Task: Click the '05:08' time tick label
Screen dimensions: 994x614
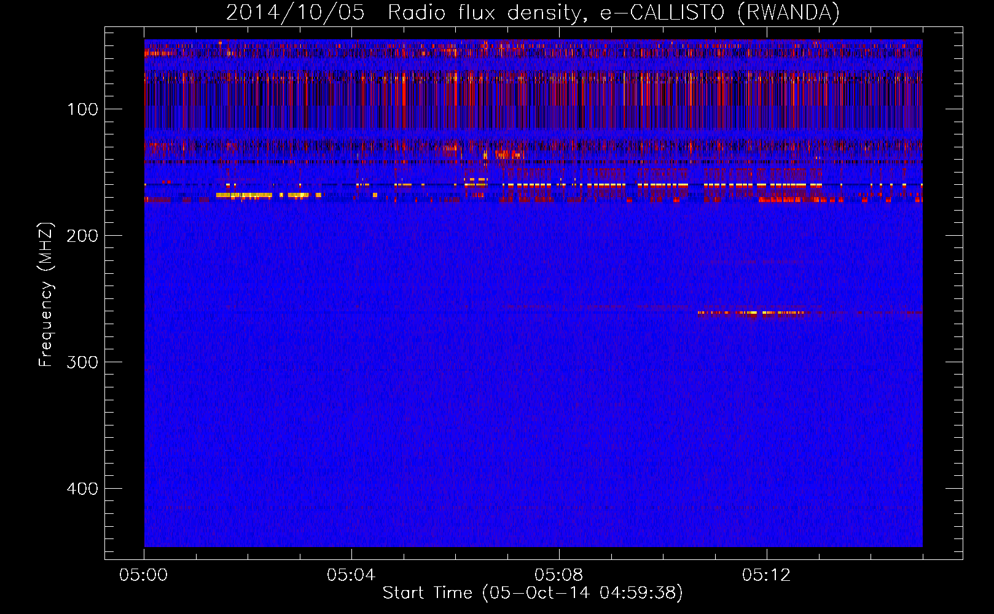Action: tap(558, 575)
